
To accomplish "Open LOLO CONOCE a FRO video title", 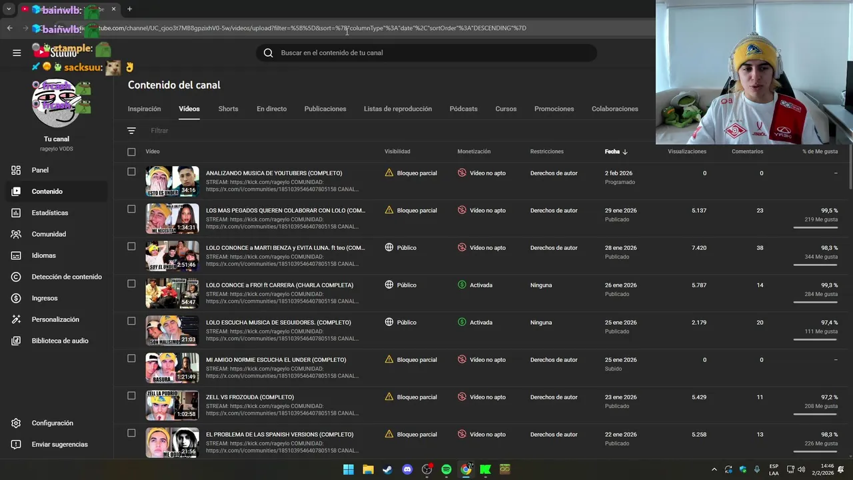I will pos(280,285).
